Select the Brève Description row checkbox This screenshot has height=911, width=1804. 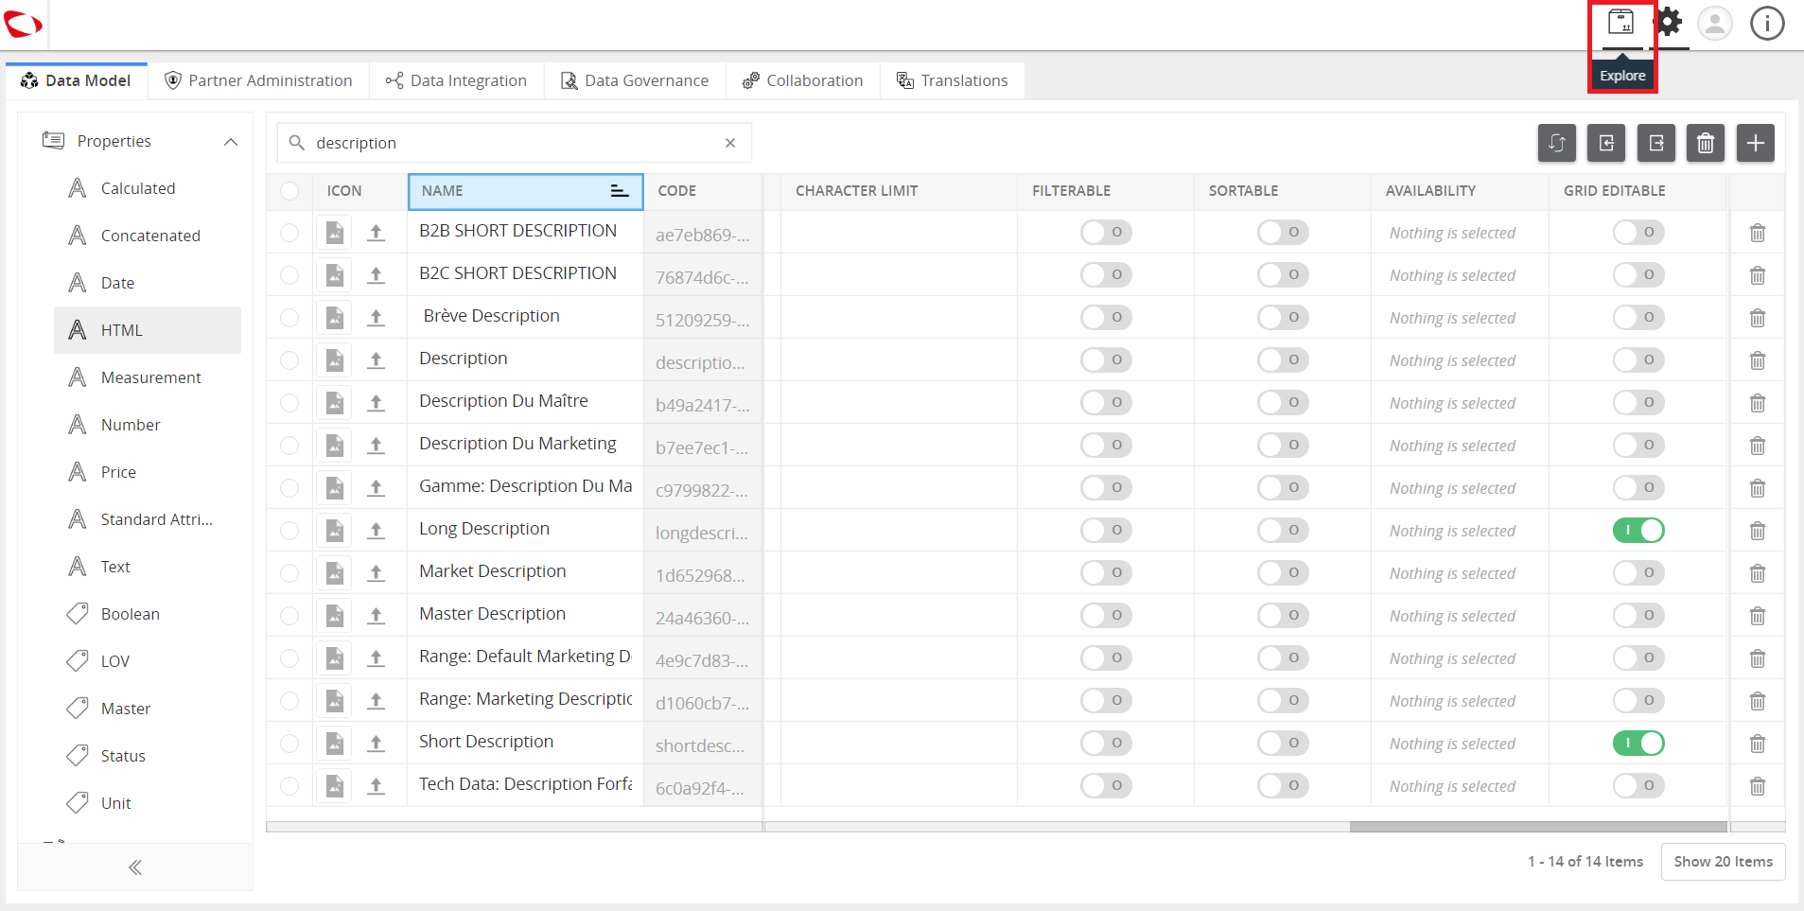pos(289,318)
